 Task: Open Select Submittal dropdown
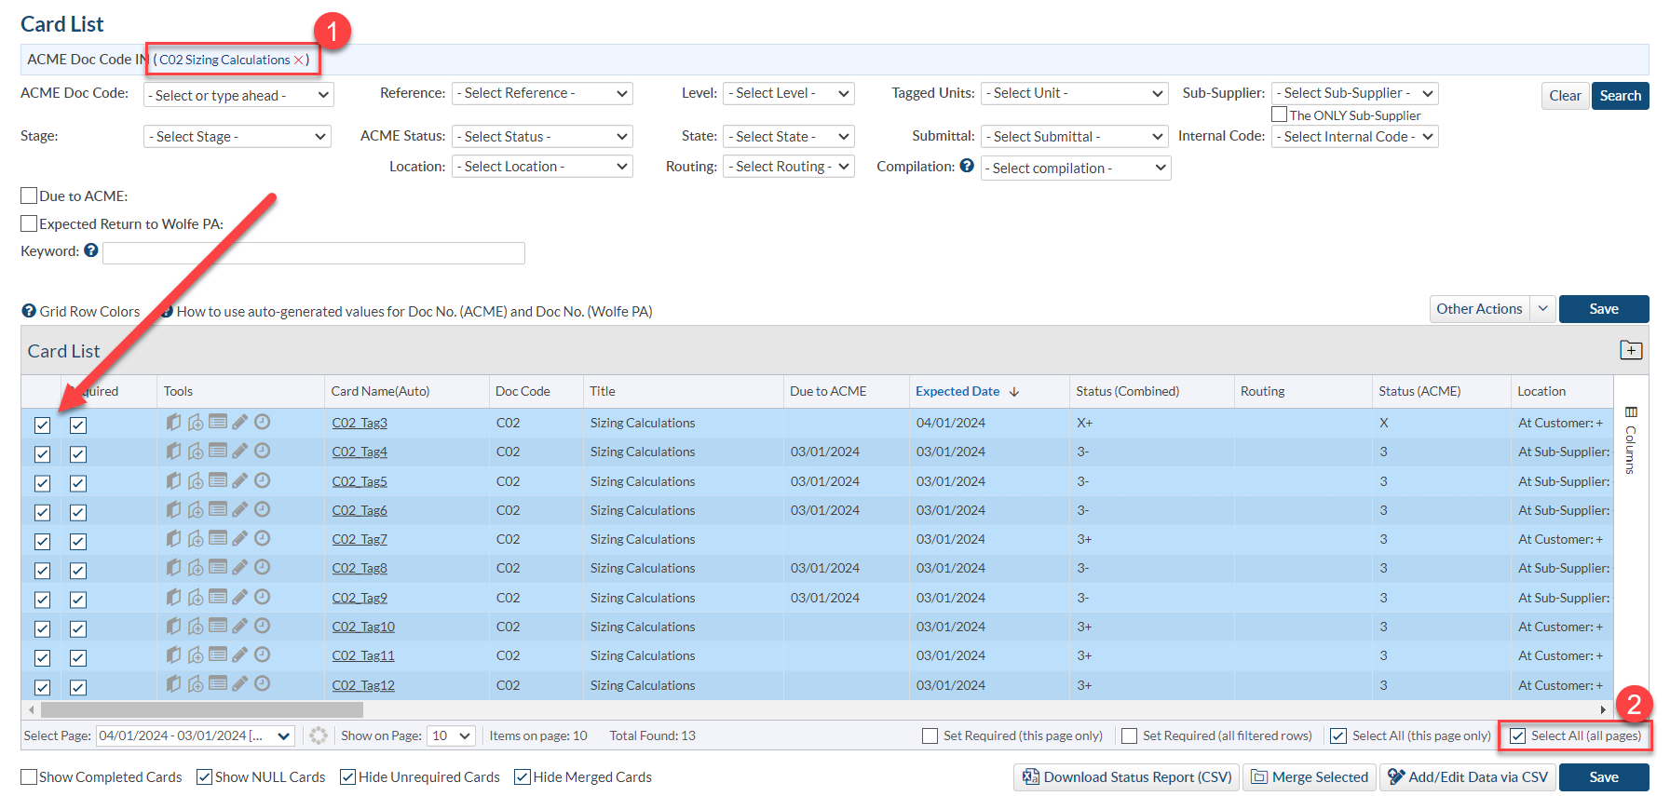(x=1075, y=137)
